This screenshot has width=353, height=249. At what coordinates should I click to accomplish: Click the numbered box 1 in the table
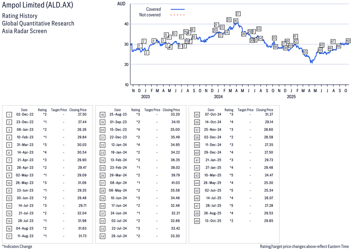9,115
